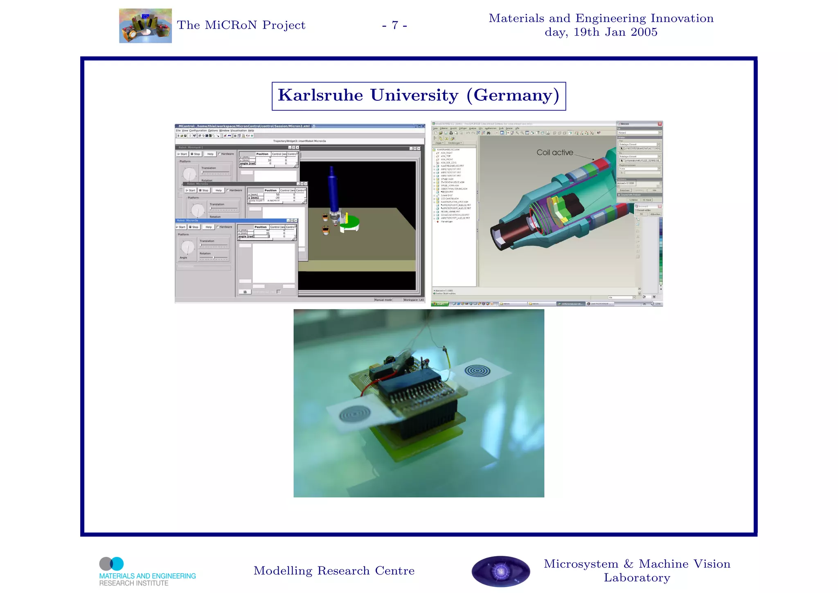Open the Analyse menu in Pro/ENGINEER
The image size is (838, 593).
[x=473, y=128]
